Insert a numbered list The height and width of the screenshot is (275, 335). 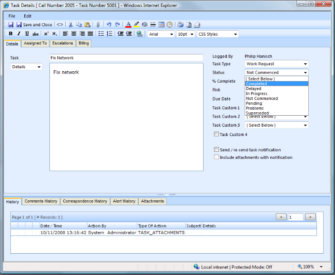(x=109, y=34)
